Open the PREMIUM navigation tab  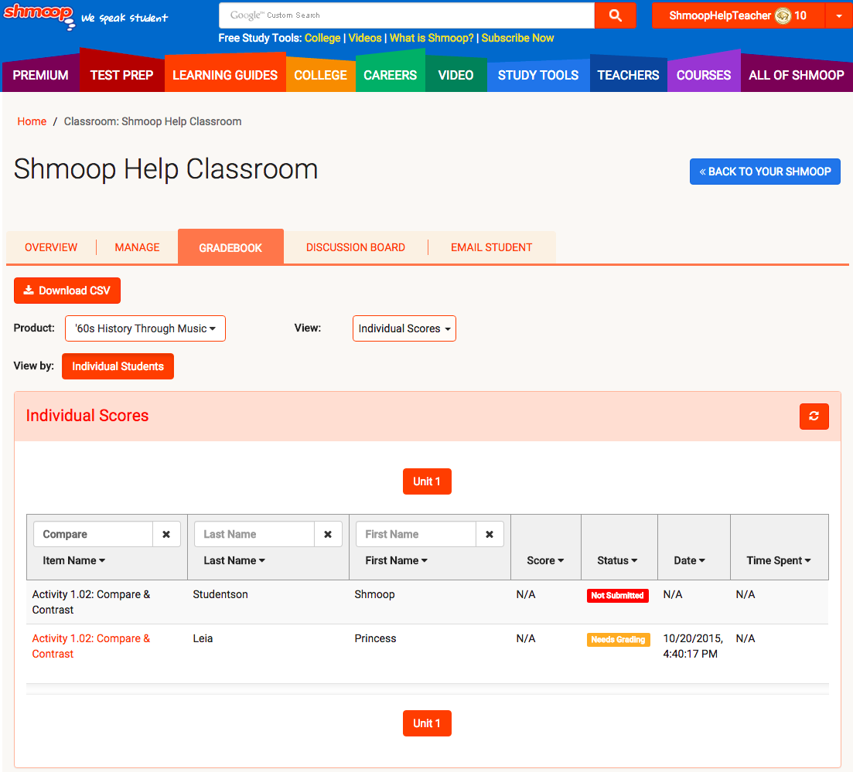pyautogui.click(x=41, y=75)
